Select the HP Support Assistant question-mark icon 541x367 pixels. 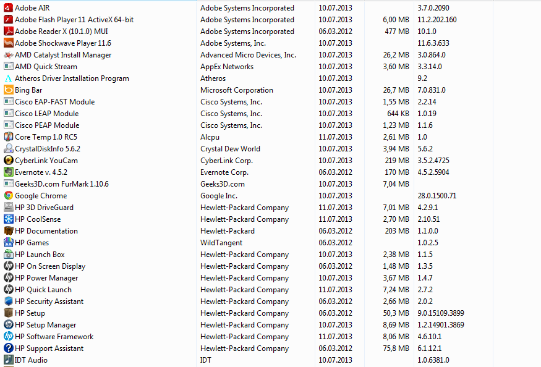(x=8, y=348)
